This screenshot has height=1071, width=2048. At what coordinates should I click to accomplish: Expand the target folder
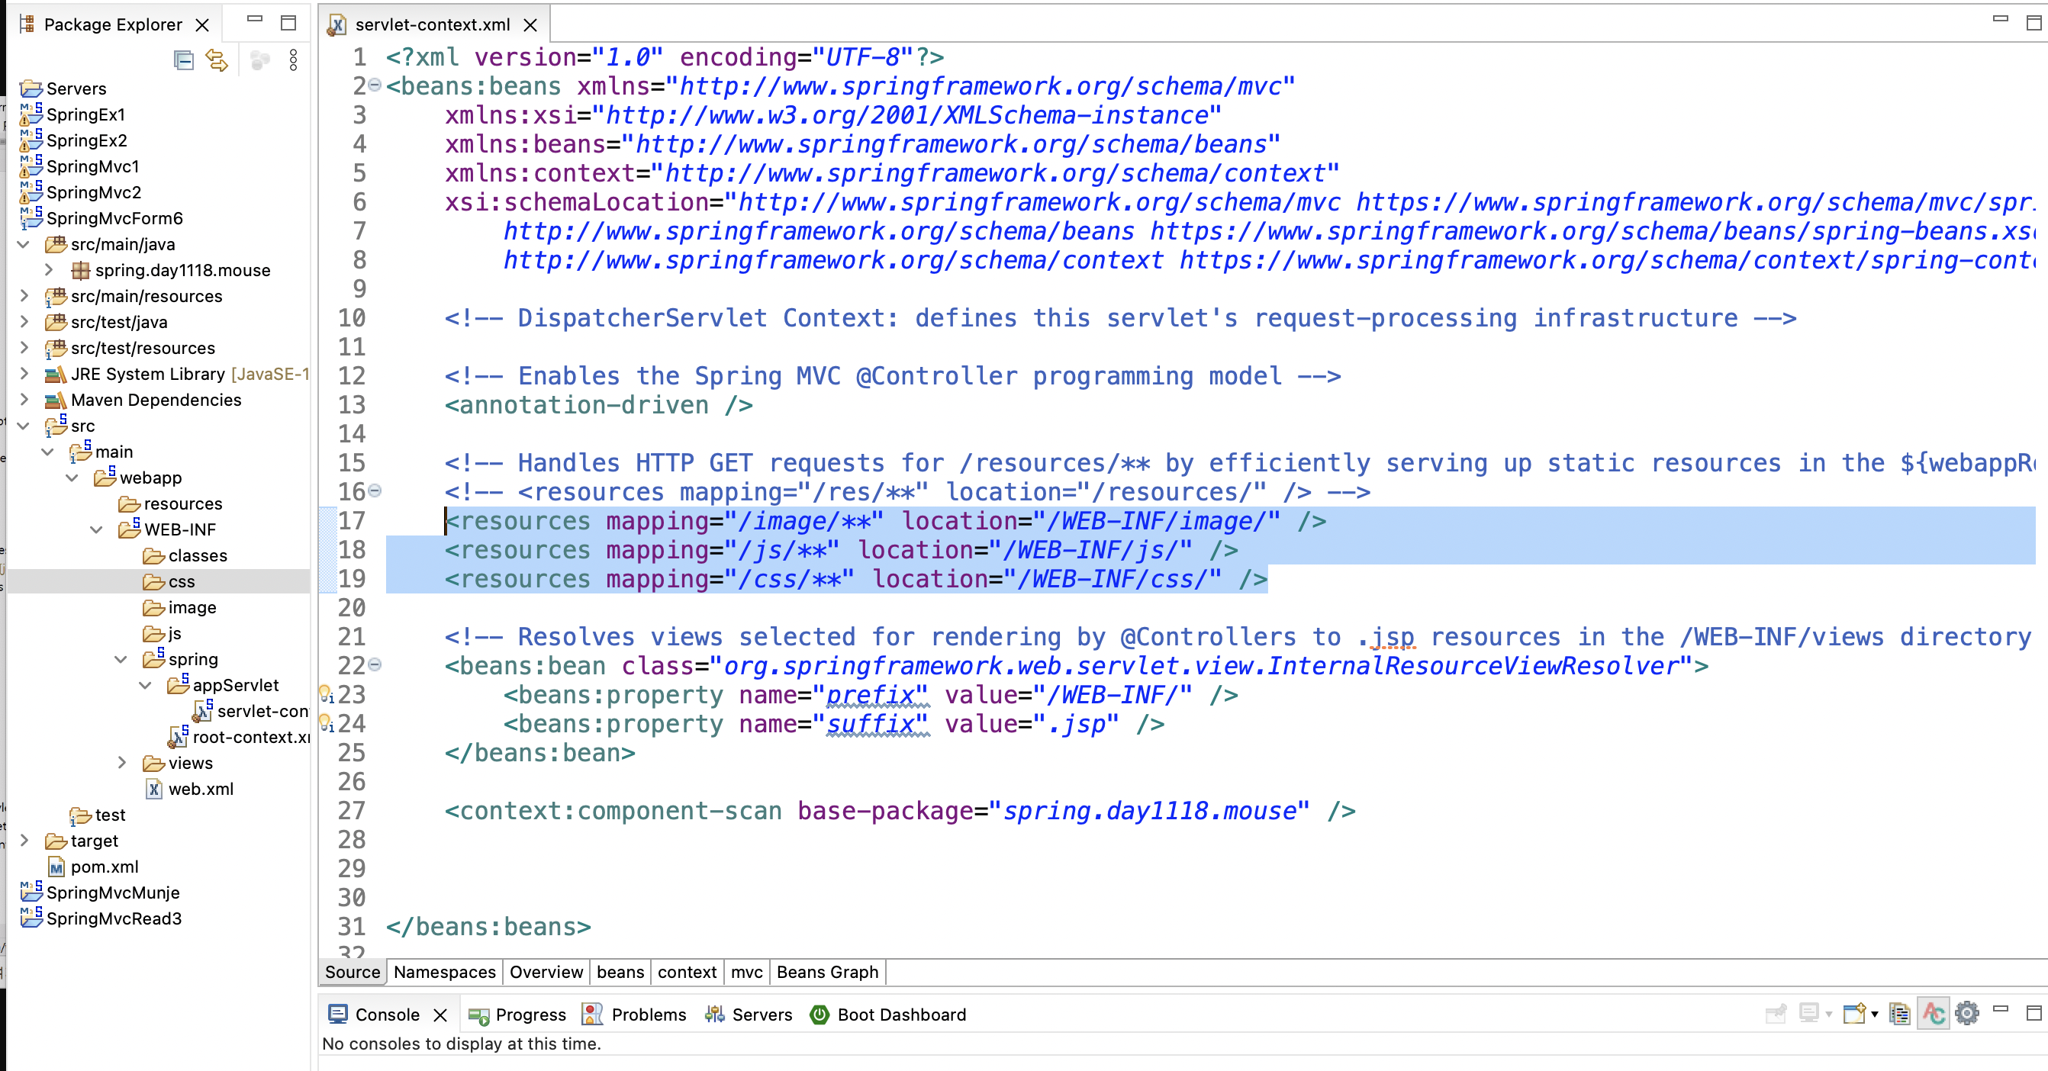(24, 841)
